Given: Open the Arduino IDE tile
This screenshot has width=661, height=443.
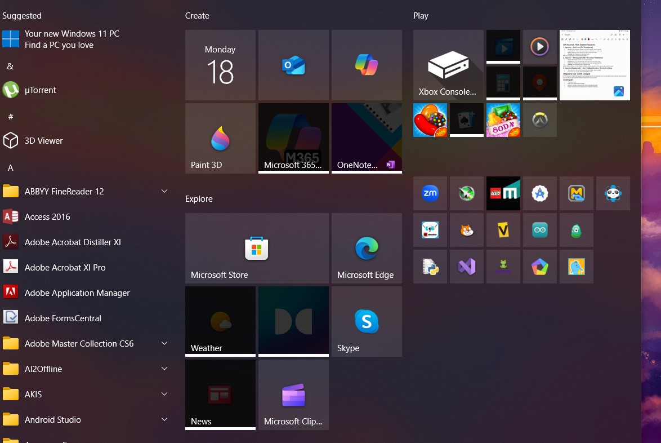Looking at the screenshot, I should [540, 230].
